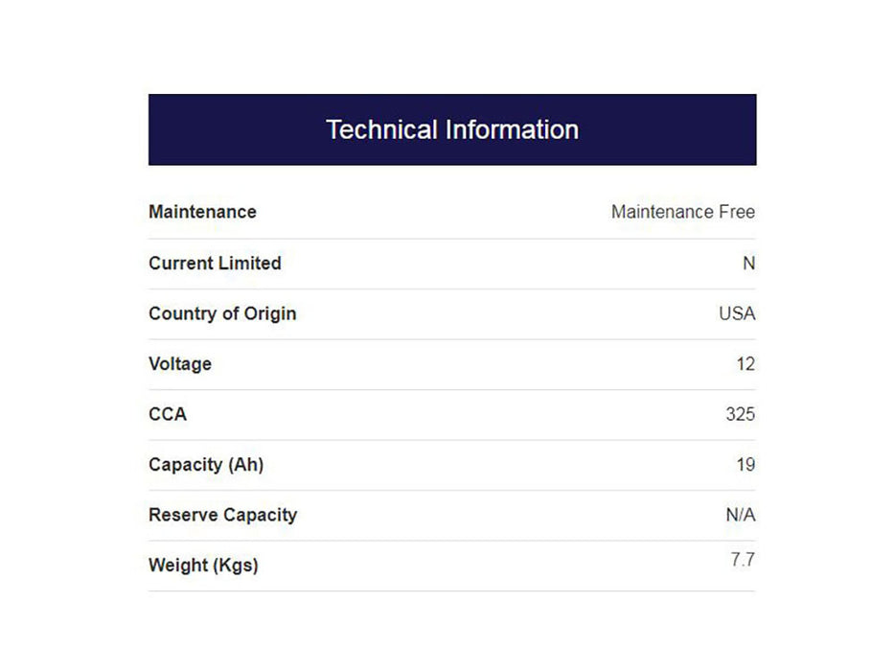Viewport: 894px width, 671px height.
Task: Click the voltage value 12
Action: [x=745, y=363]
